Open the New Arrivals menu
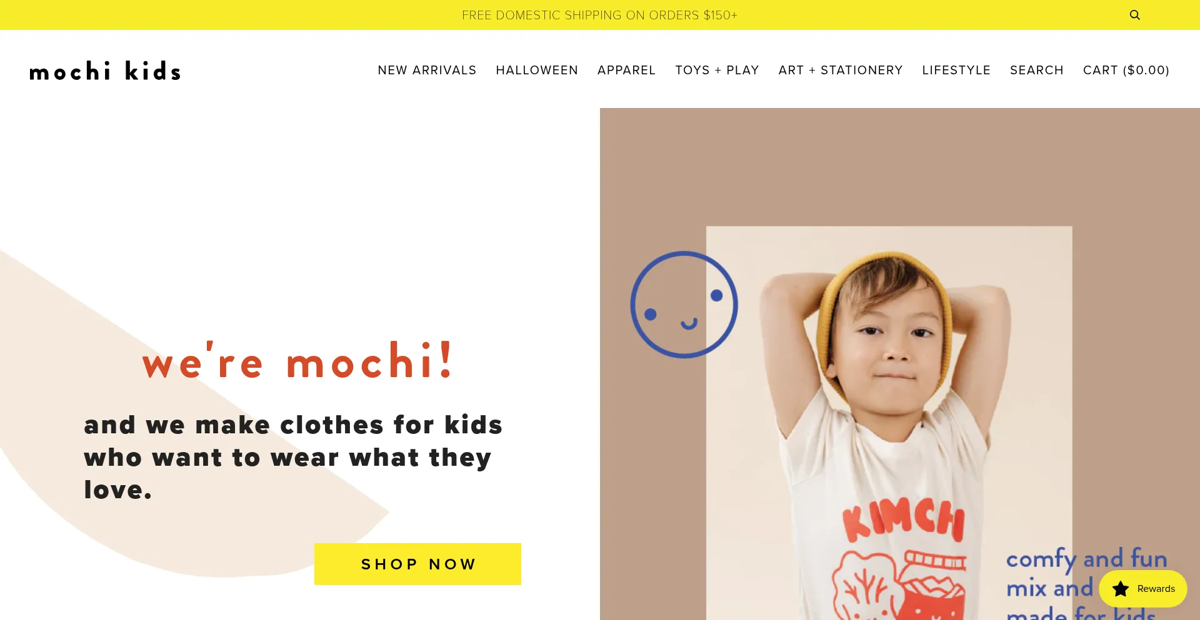This screenshot has width=1200, height=620. coord(427,70)
